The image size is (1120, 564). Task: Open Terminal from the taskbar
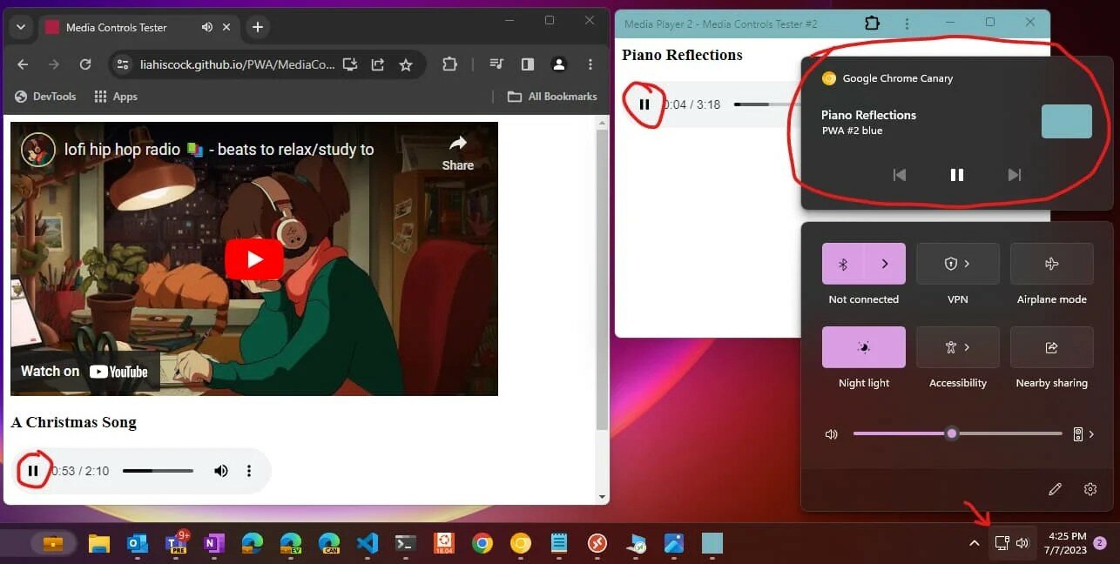tap(406, 544)
